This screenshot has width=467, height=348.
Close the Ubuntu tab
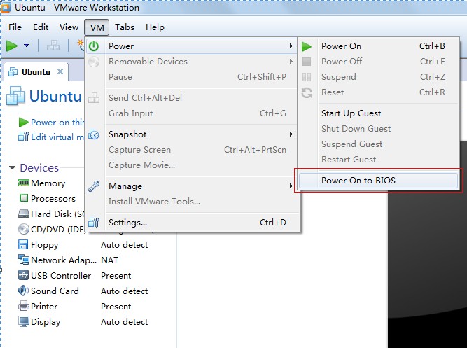point(60,71)
